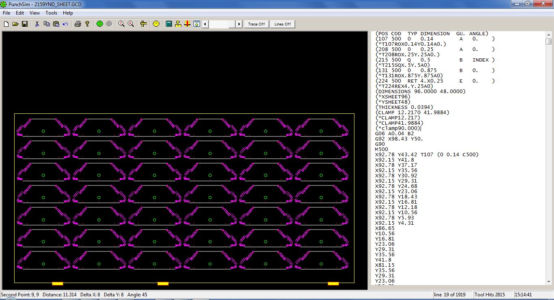Image resolution: width=554 pixels, height=300 pixels.
Task: Toggle the Trace Off button
Action: (256, 24)
